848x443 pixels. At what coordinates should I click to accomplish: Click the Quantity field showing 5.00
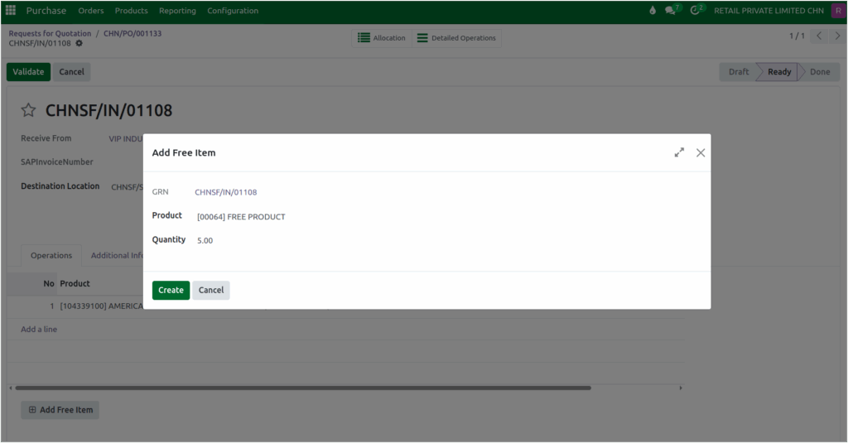click(x=205, y=241)
